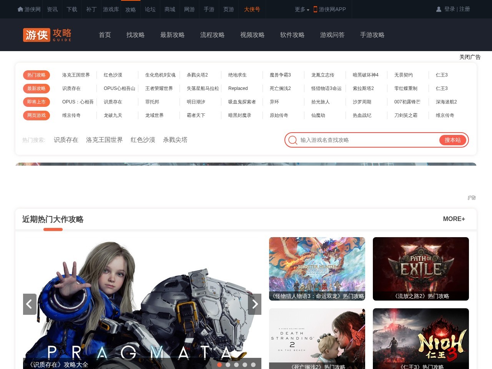Click the 登录 login link

pyautogui.click(x=449, y=9)
